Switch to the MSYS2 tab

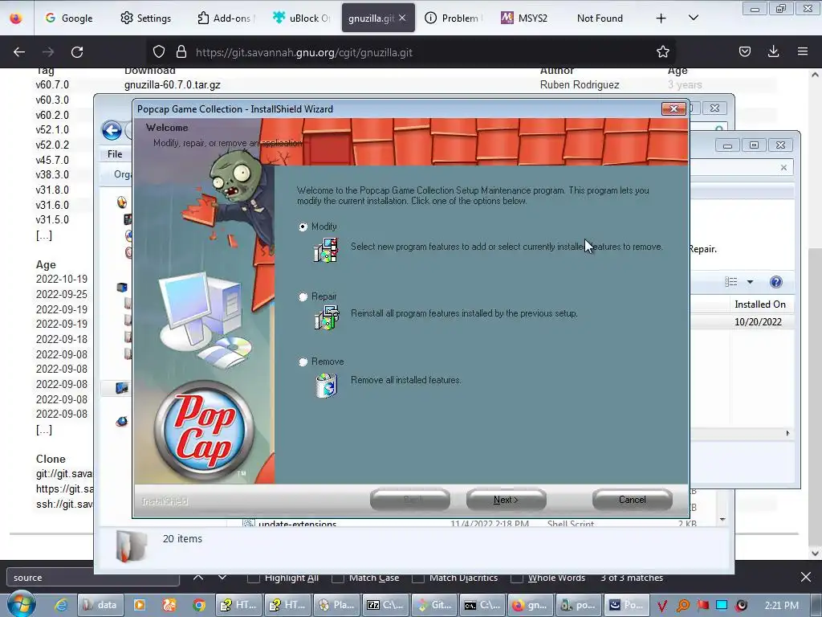pyautogui.click(x=524, y=18)
